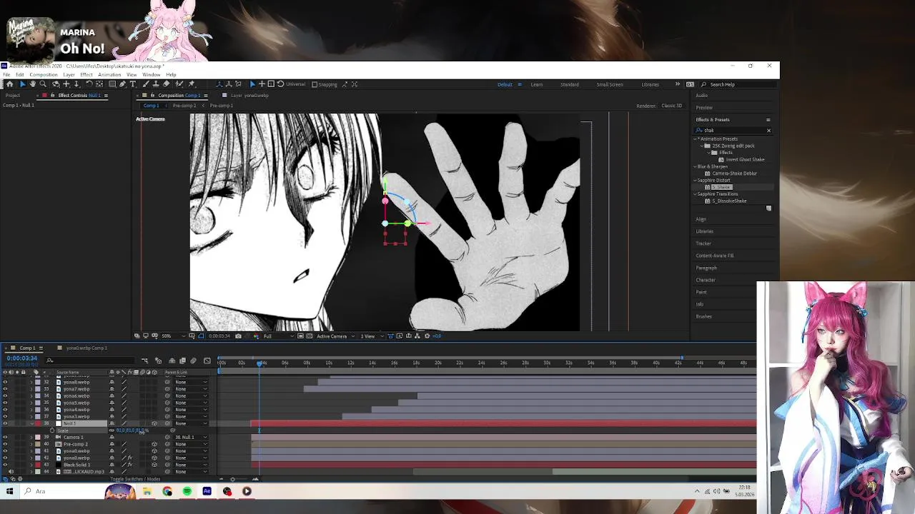Clear the effects search with X button
The height and width of the screenshot is (514, 915).
point(768,130)
